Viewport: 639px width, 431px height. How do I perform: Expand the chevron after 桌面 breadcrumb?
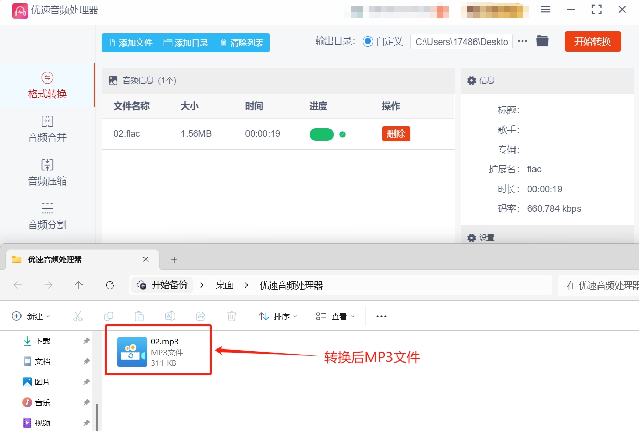(247, 285)
